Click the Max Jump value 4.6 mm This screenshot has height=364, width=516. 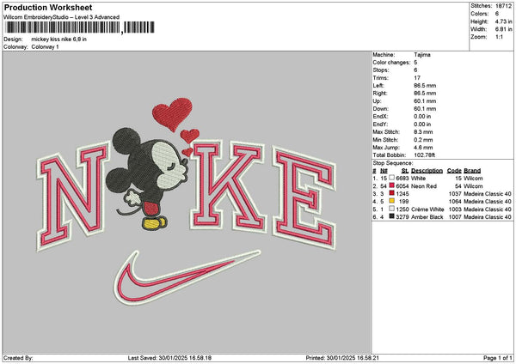click(x=423, y=148)
